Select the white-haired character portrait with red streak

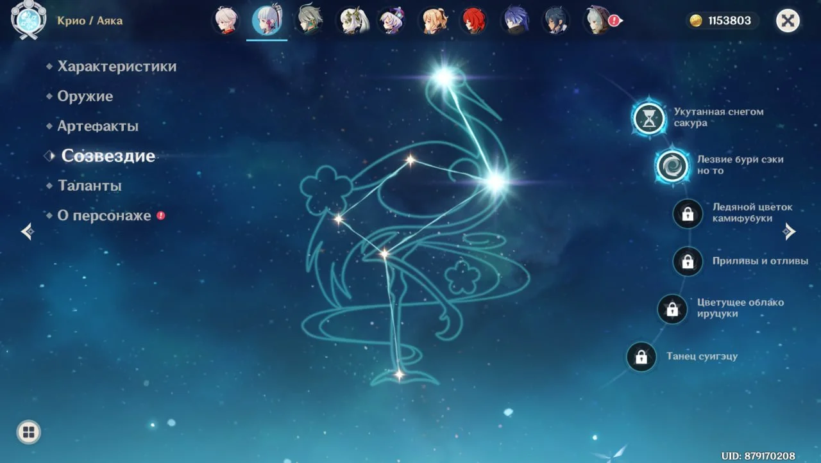click(x=225, y=20)
